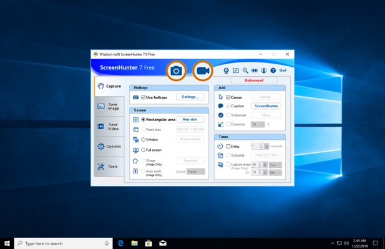Enable the Delay checkbox

[x=228, y=147]
